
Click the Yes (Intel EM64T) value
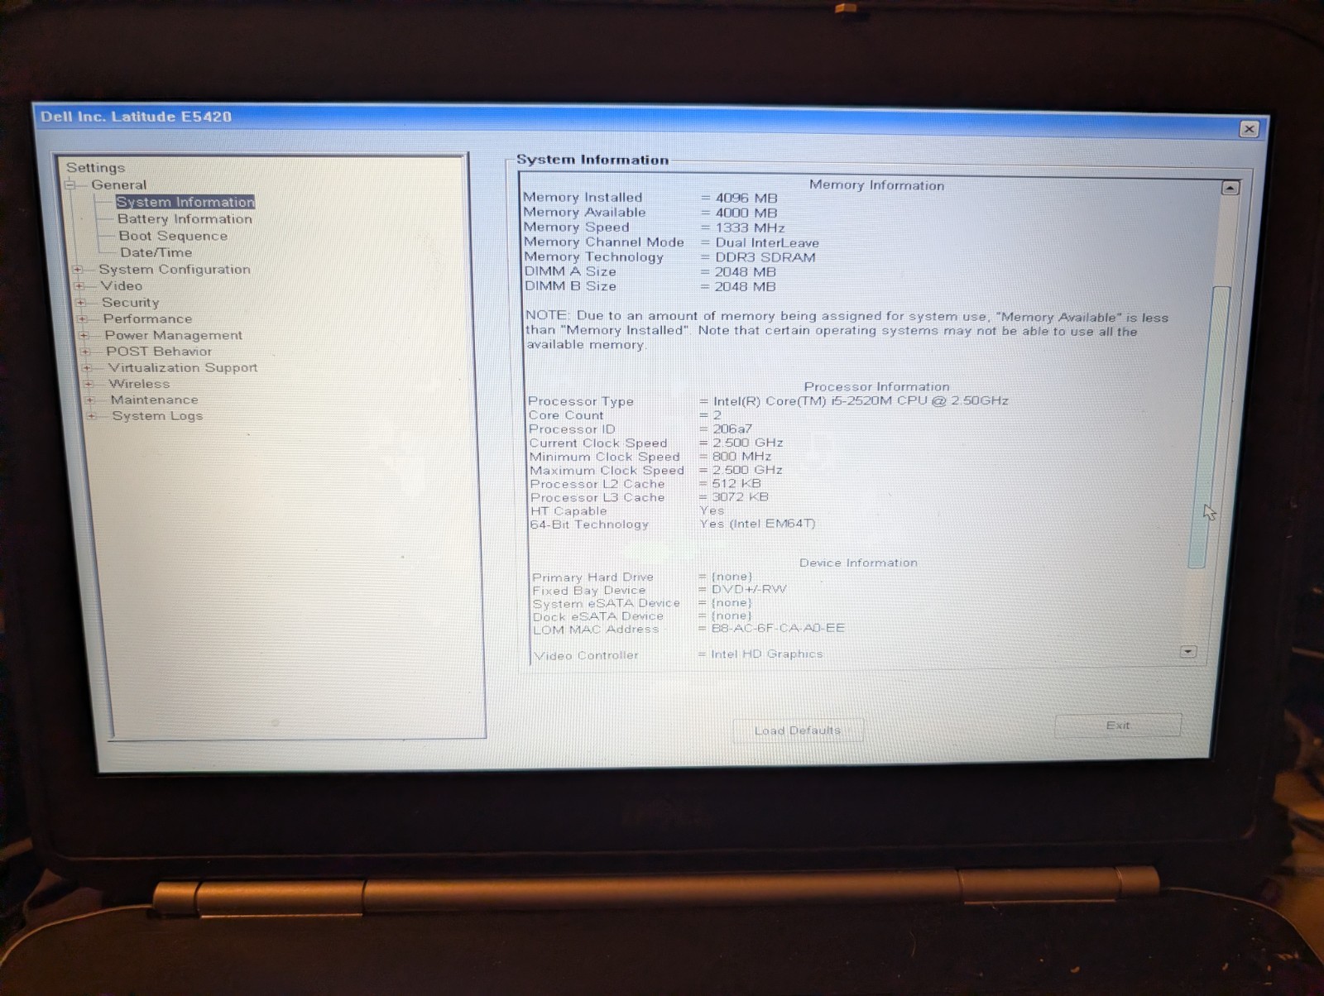tap(757, 524)
